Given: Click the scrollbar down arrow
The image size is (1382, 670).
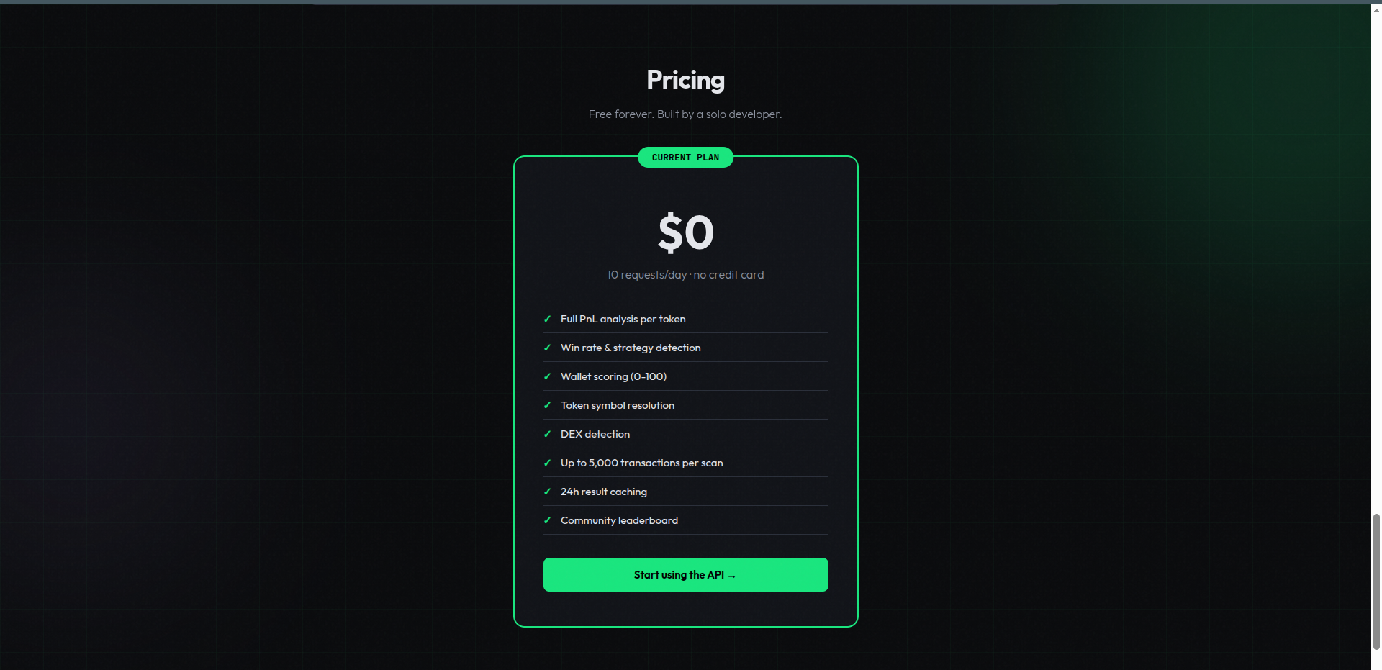Looking at the screenshot, I should pyautogui.click(x=1376, y=664).
